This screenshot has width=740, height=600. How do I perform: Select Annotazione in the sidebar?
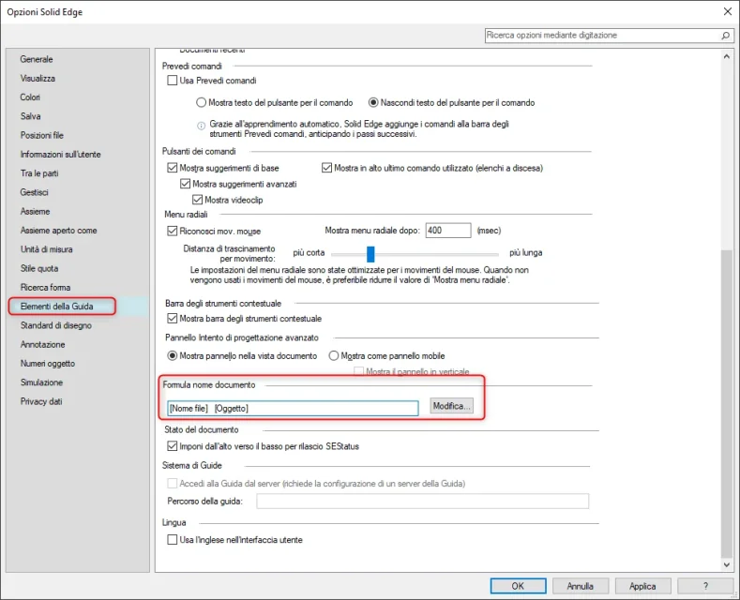tap(43, 344)
